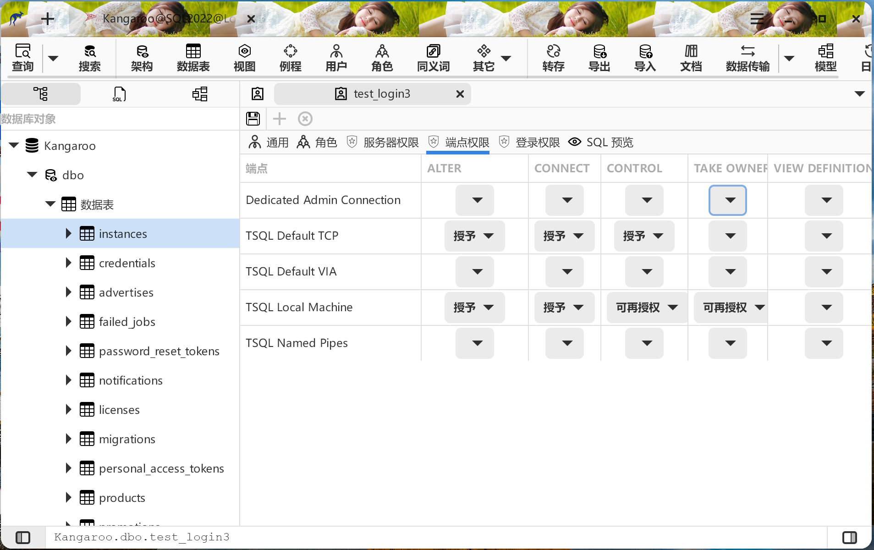Viewport: 874px width, 550px height.
Task: Open the hamburger menu in title bar
Action: point(757,19)
